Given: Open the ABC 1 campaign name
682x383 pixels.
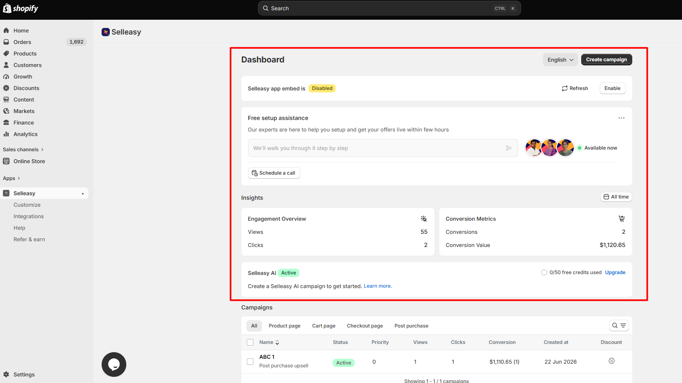Looking at the screenshot, I should point(267,357).
